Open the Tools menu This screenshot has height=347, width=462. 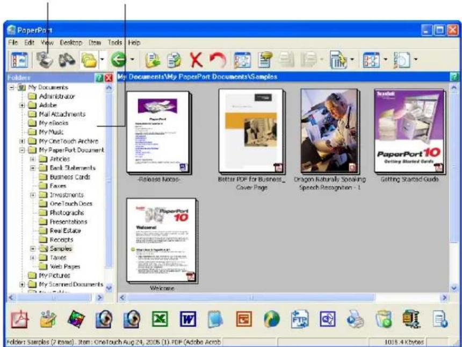pos(114,43)
